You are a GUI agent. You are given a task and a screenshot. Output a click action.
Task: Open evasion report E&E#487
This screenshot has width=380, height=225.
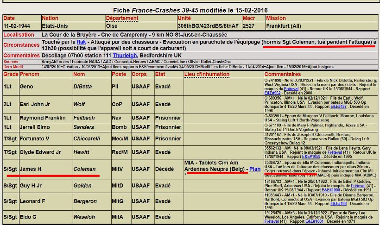[x=338, y=106]
